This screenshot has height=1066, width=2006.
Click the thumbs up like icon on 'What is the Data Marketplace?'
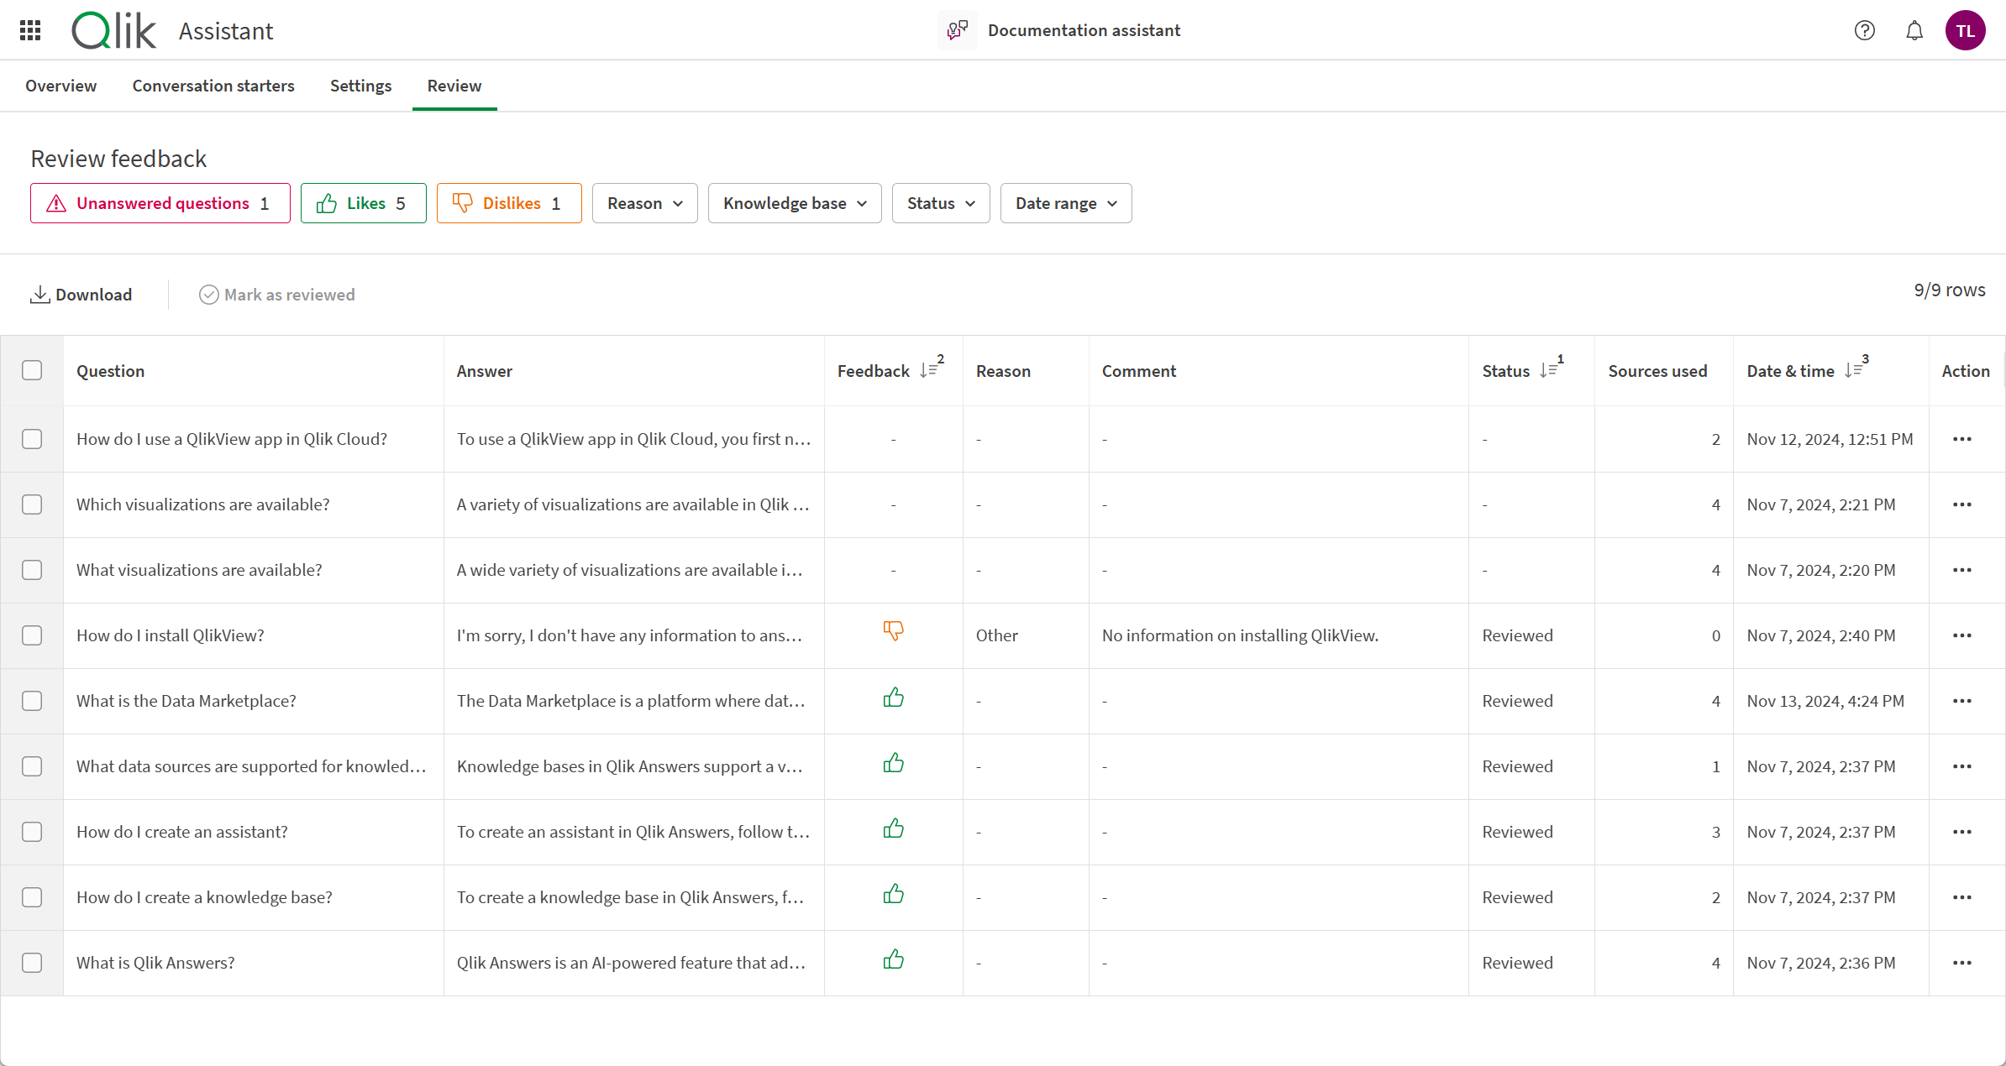click(x=893, y=698)
